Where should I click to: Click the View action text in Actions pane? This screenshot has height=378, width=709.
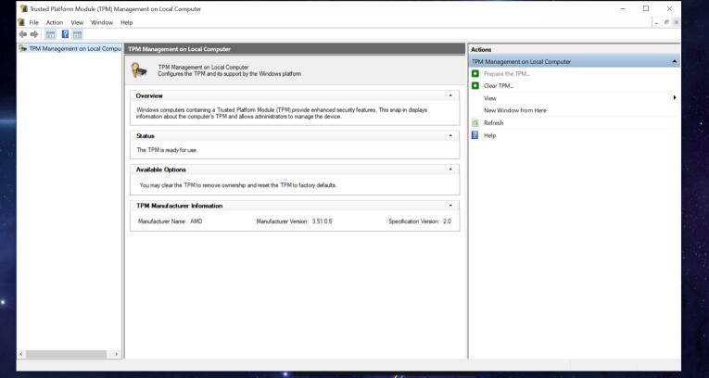[489, 98]
